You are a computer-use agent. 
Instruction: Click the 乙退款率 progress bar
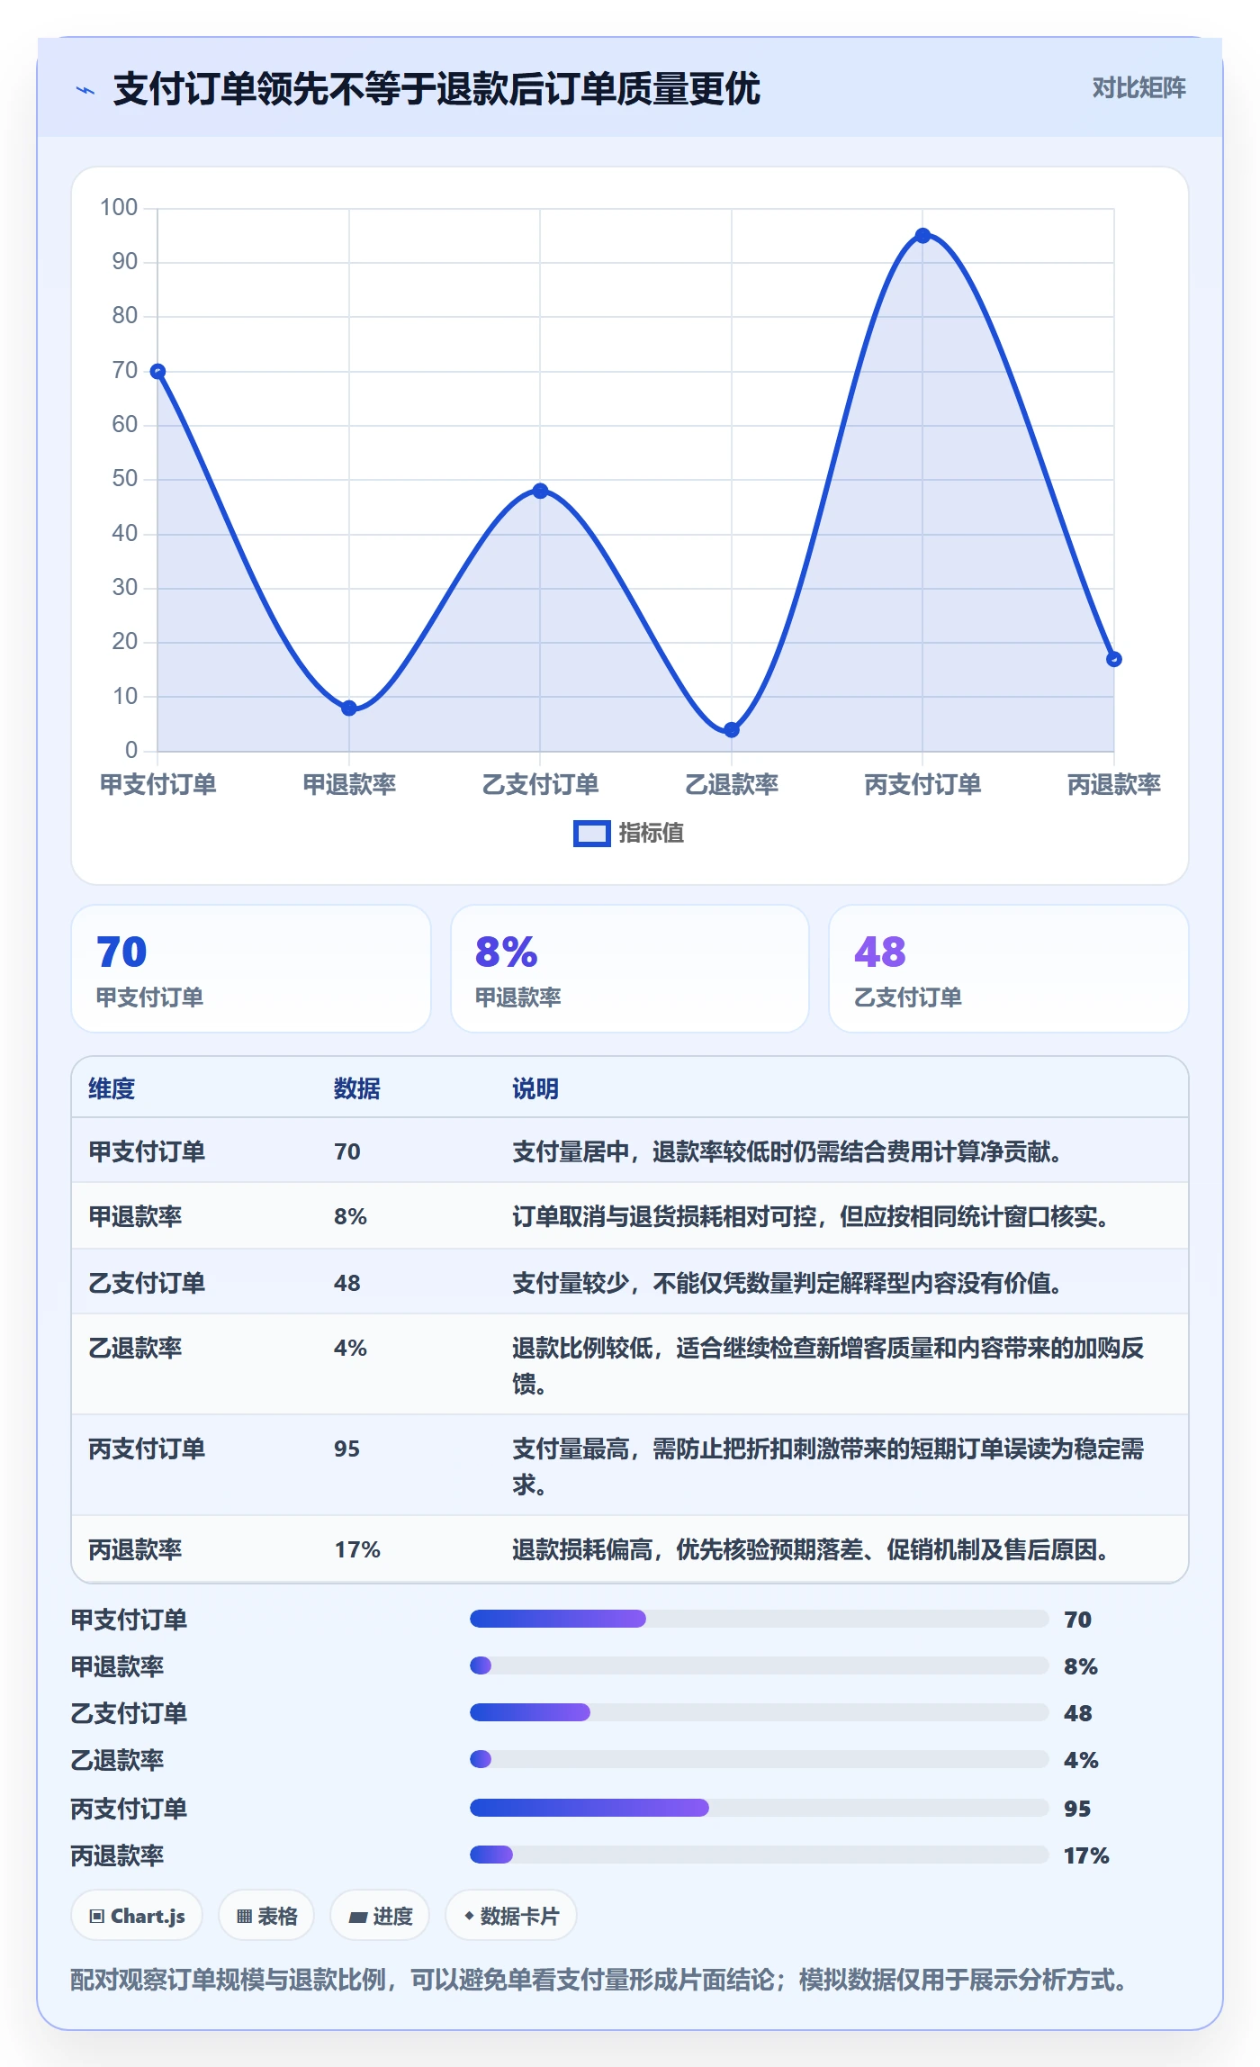click(x=760, y=1759)
